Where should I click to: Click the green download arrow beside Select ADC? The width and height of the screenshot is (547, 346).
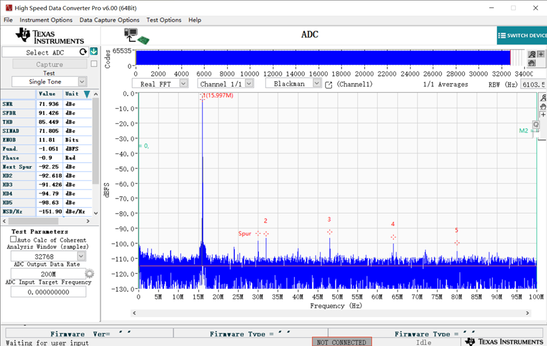[94, 52]
